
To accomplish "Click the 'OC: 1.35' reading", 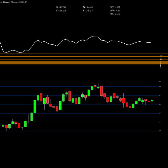I will click(x=115, y=7).
